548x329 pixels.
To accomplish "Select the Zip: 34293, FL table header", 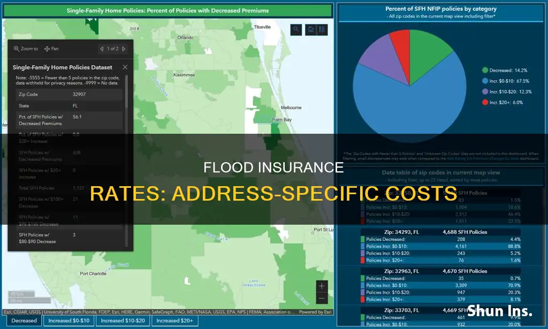I will click(x=440, y=232).
